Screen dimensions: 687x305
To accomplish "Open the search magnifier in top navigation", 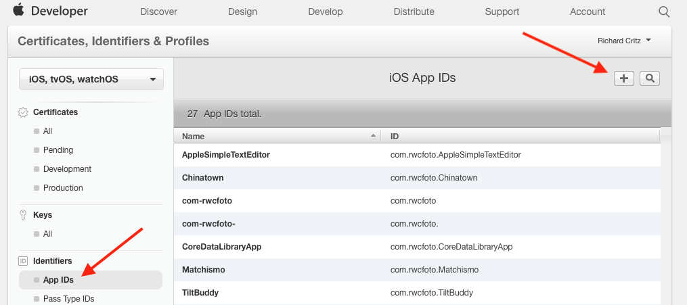I will pos(664,11).
